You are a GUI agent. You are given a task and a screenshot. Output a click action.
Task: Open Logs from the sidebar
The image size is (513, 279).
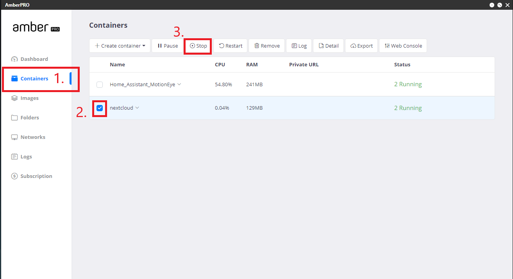pos(21,157)
